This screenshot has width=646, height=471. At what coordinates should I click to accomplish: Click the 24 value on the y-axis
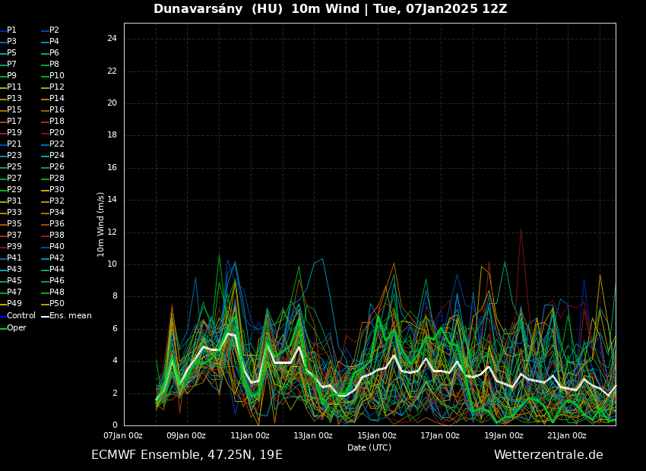point(112,39)
